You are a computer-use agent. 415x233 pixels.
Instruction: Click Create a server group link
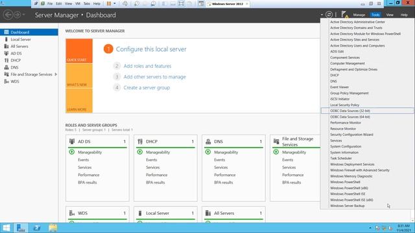click(x=147, y=88)
